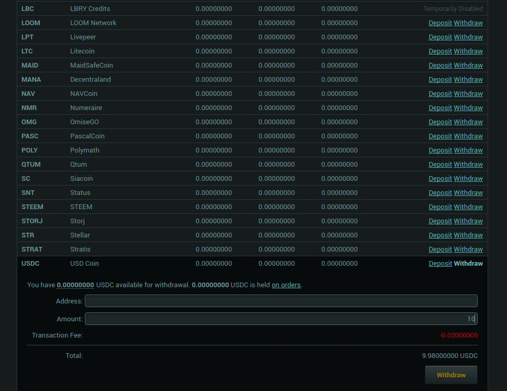The height and width of the screenshot is (391, 507).
Task: Click Withdraw in STEEM row
Action: click(x=468, y=207)
